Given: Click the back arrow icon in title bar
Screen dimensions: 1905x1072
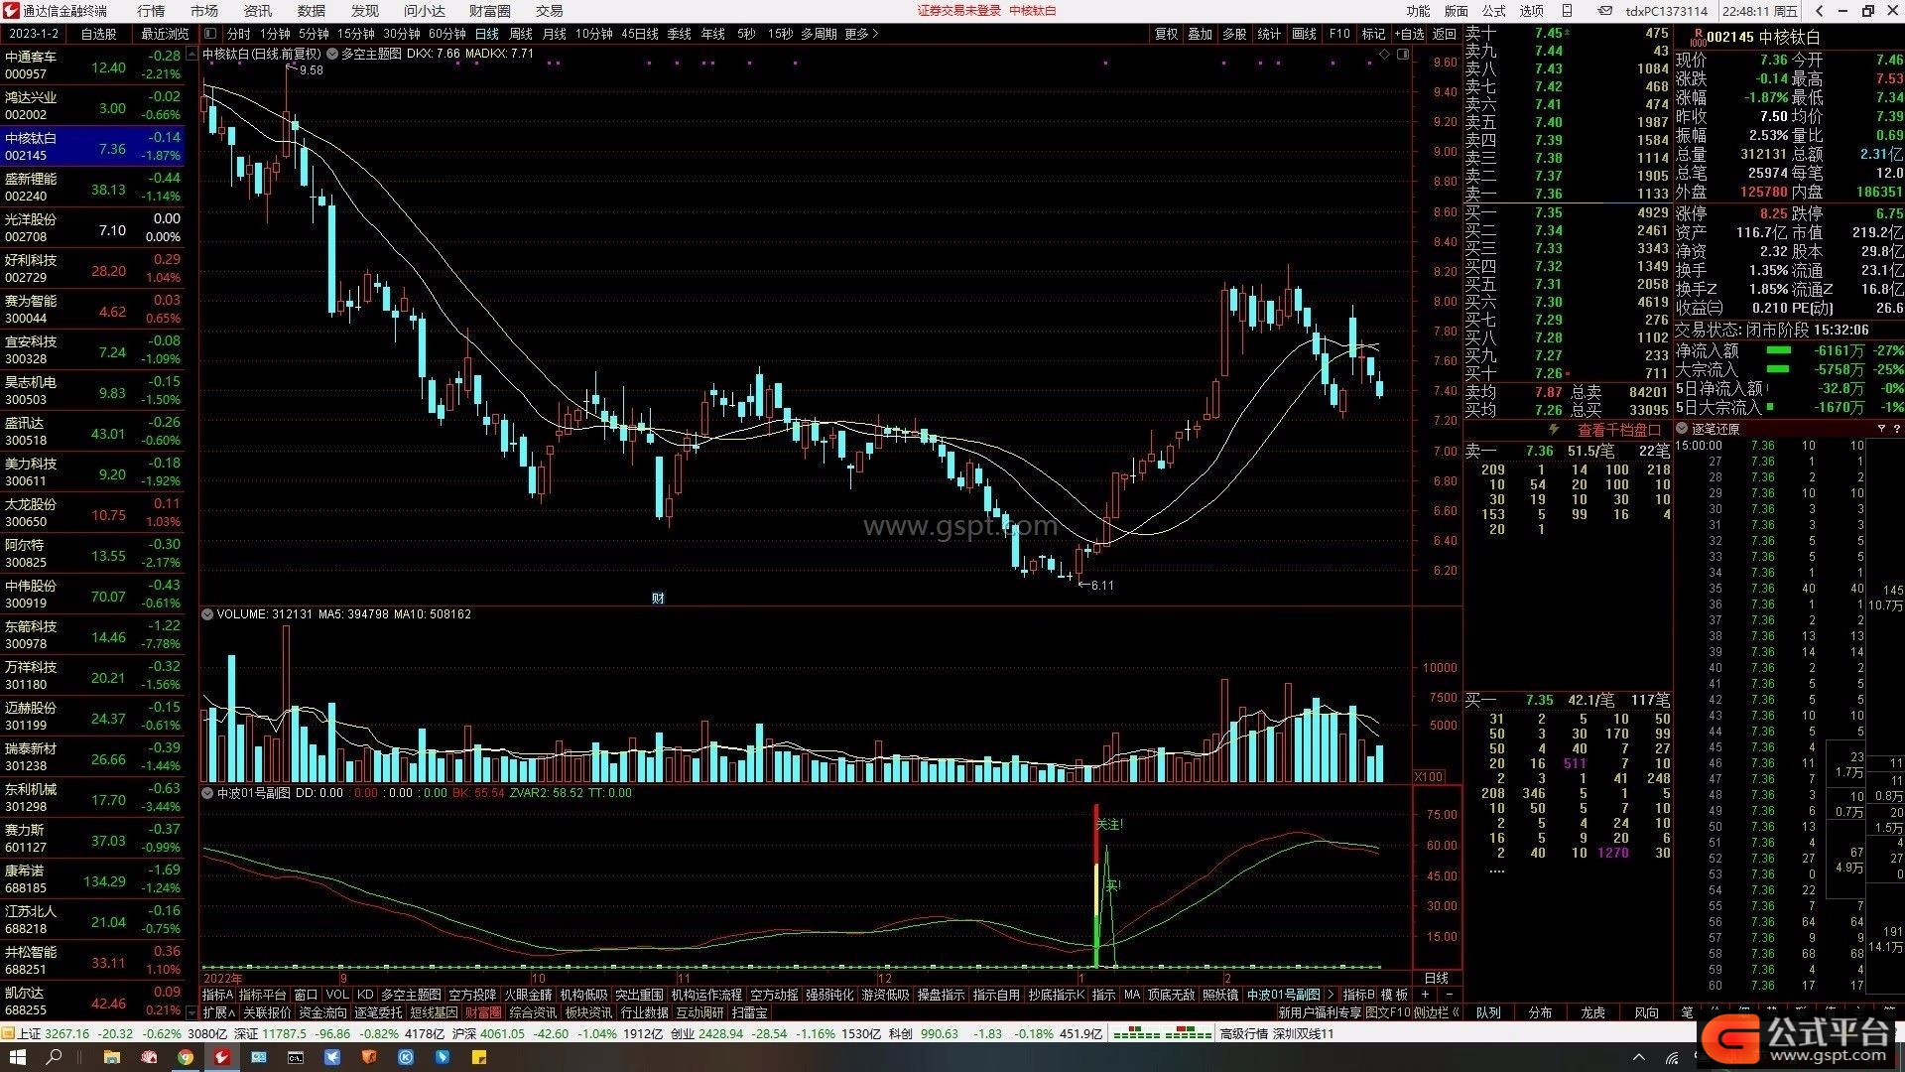Looking at the screenshot, I should 1819,11.
